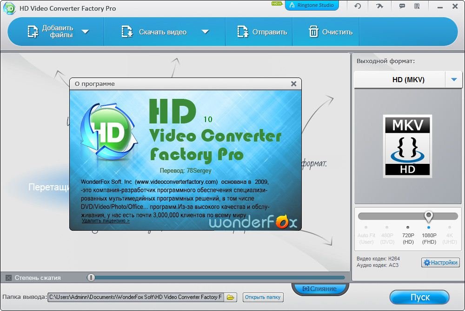Click the WonderFox logo in About dialog
Viewport: 465px width, 311px height.
[x=252, y=221]
